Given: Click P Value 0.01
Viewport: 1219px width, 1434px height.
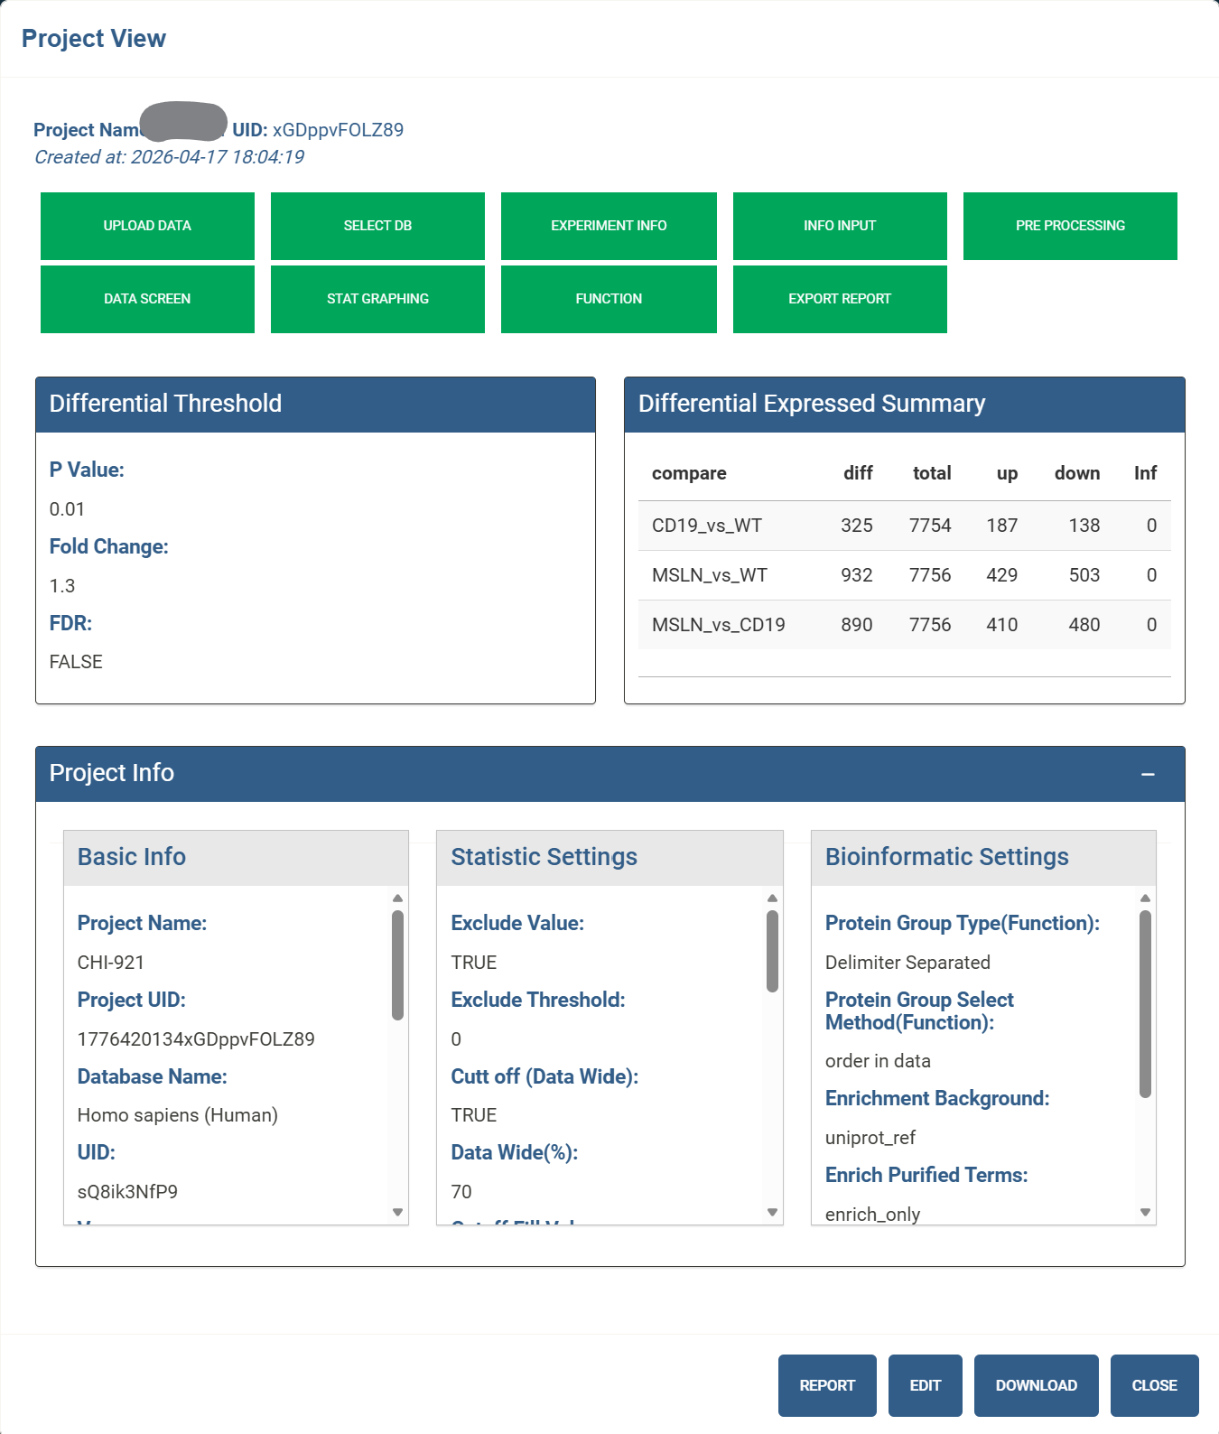Looking at the screenshot, I should (67, 509).
